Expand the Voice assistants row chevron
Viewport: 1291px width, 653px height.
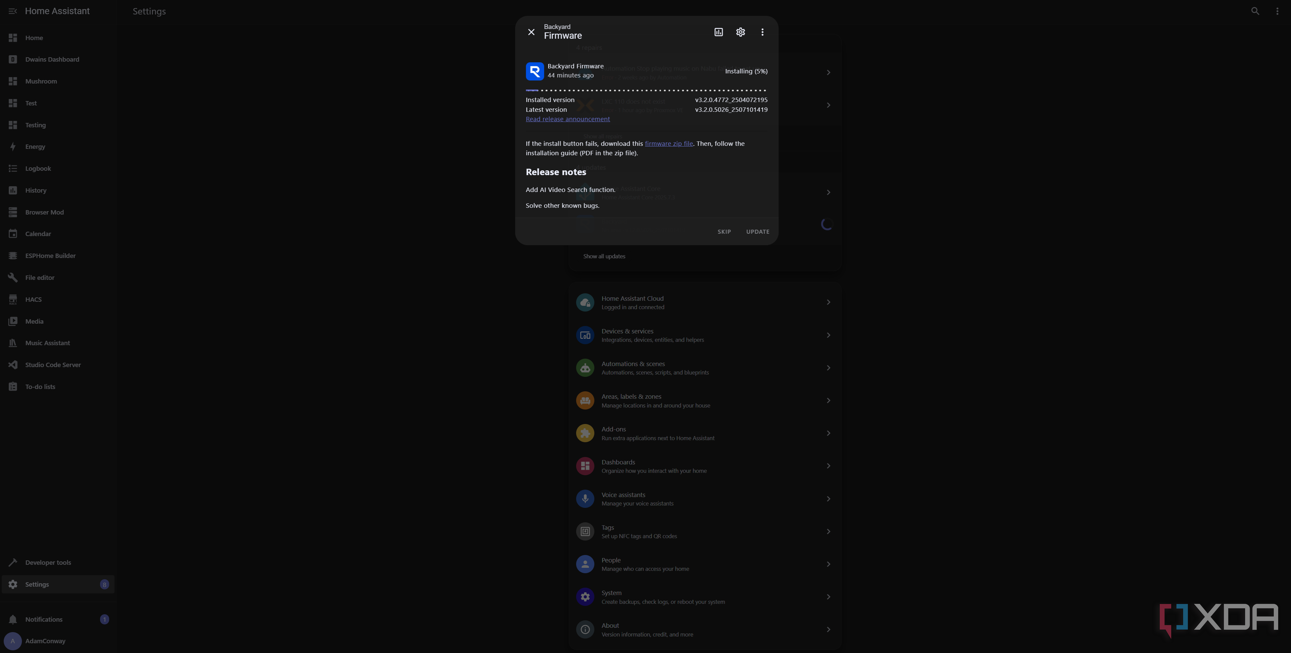(x=828, y=499)
